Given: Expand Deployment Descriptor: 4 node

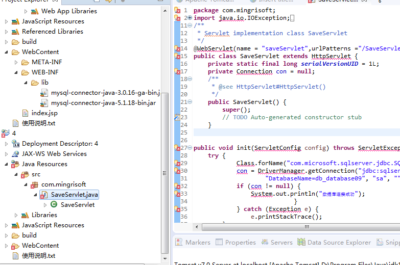Looking at the screenshot, I should [x=6, y=144].
